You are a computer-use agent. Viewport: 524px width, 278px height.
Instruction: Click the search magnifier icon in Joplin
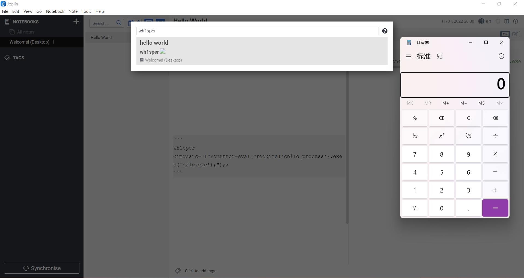tap(119, 23)
